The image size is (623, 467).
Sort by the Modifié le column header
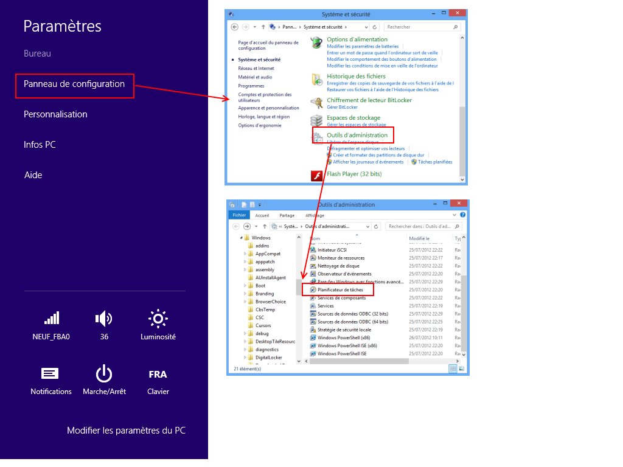click(x=419, y=238)
